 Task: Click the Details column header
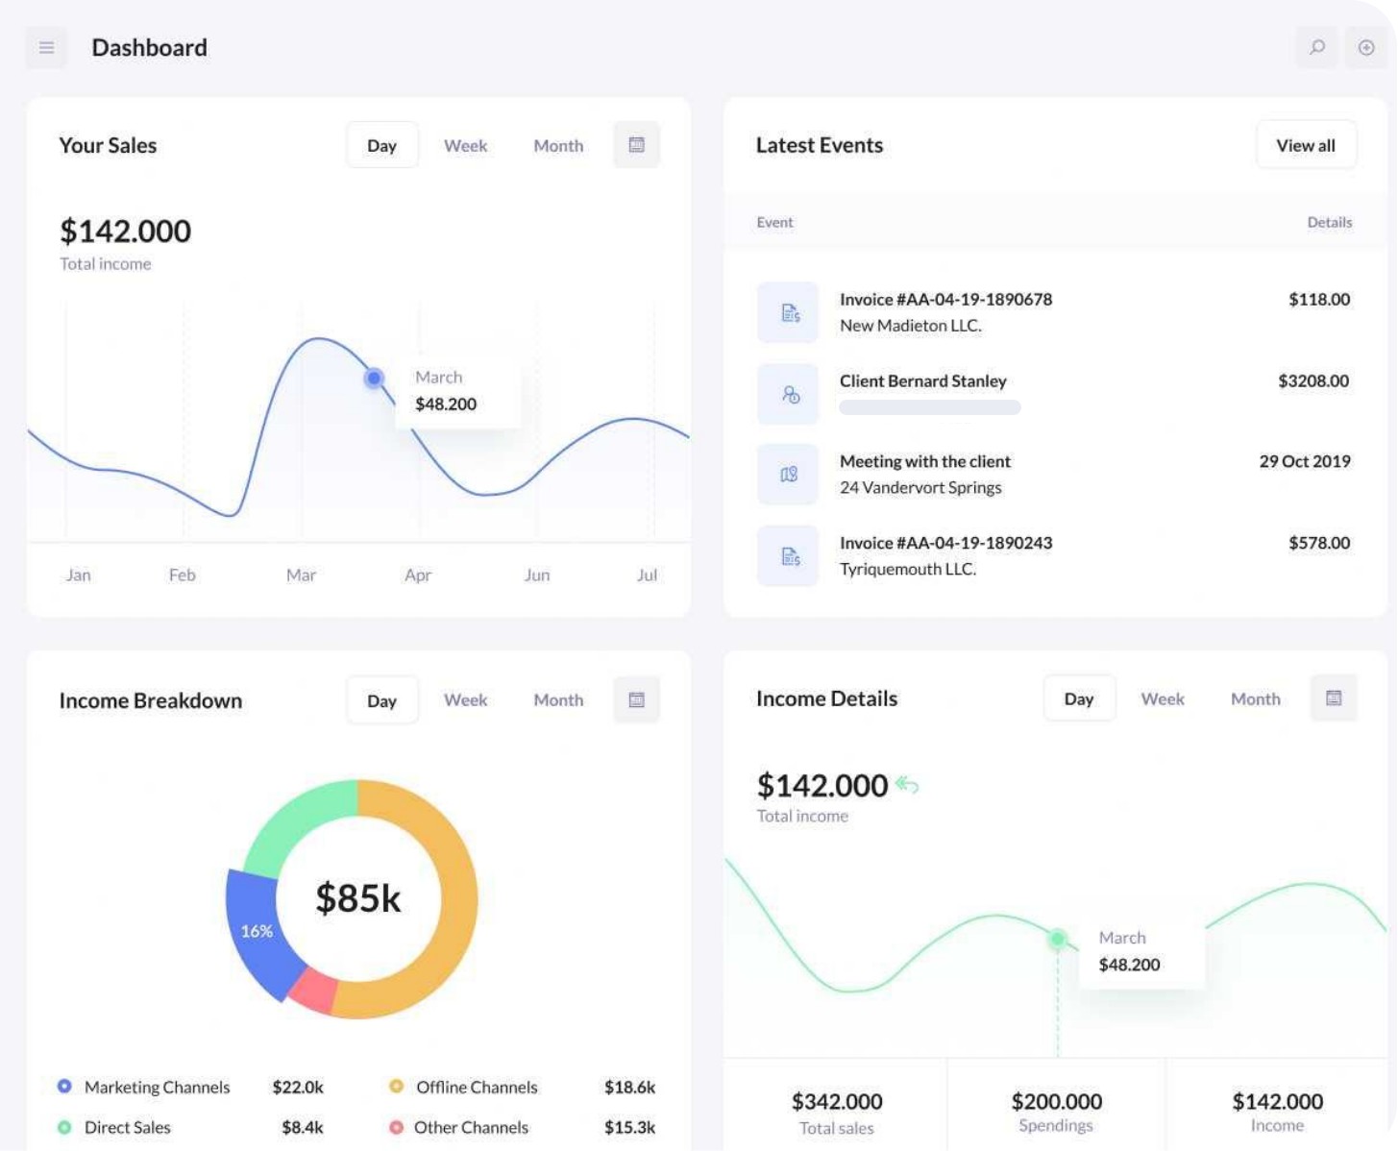point(1330,222)
